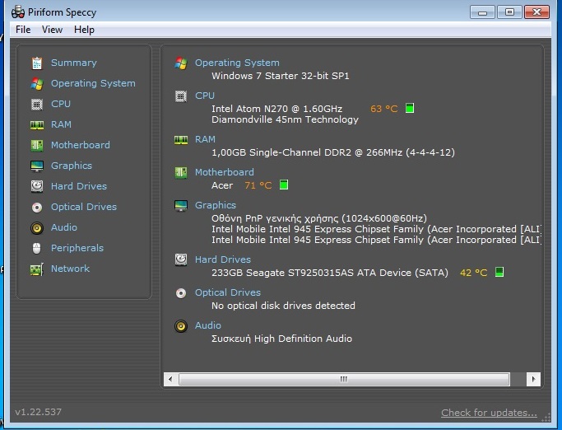Close the Speccy window
Screen dimensions: 562x430
[537, 12]
